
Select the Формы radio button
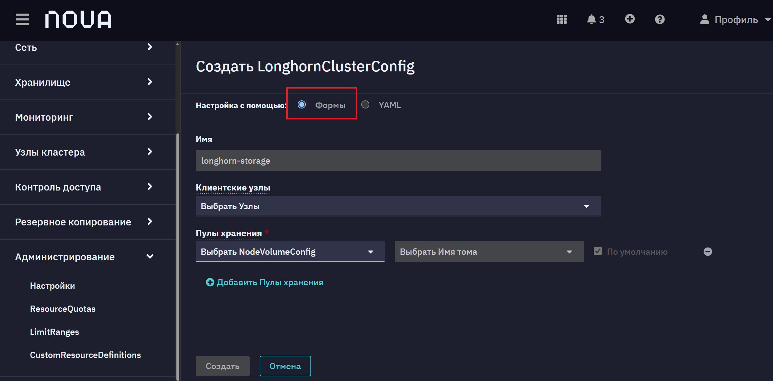click(302, 104)
